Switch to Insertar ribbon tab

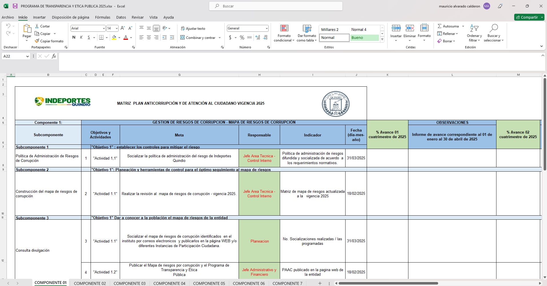click(x=39, y=17)
